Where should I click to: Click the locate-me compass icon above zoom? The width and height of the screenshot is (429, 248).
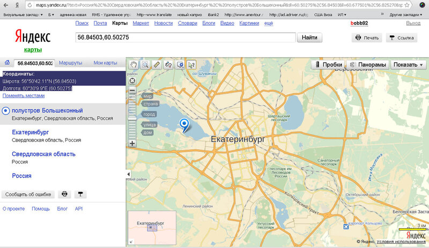(132, 81)
